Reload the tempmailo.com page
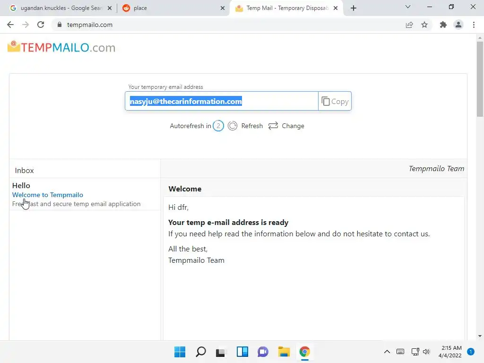 point(41,25)
